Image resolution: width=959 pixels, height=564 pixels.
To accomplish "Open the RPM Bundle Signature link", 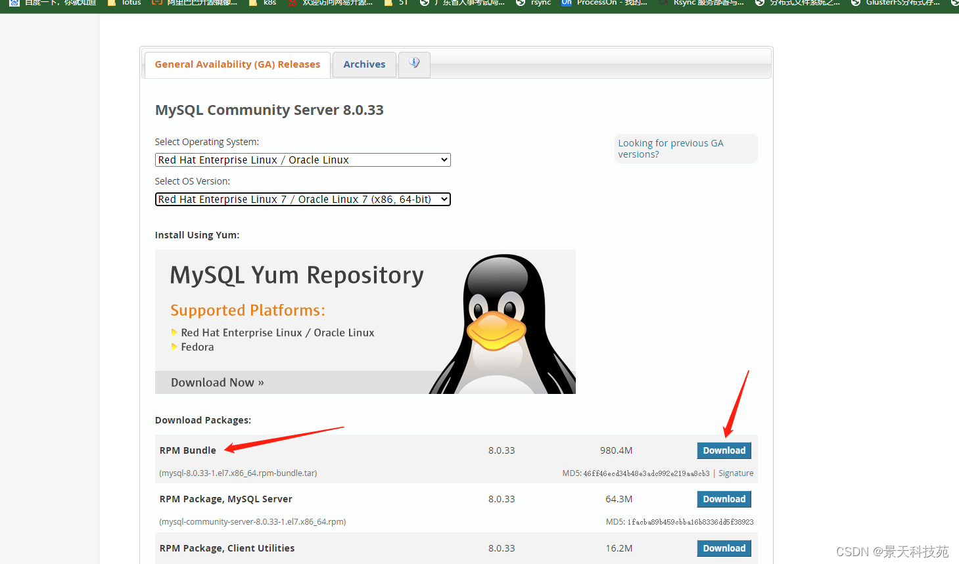I will (x=736, y=473).
